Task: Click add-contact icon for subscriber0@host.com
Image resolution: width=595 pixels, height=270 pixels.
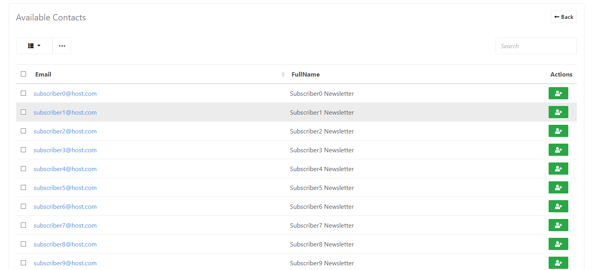Action: point(558,93)
